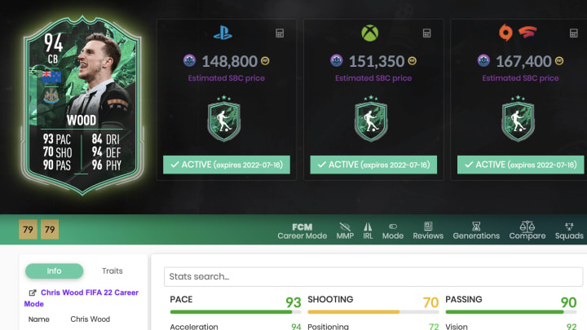This screenshot has height=330, width=587.
Task: Open FCM Career Mode page
Action: 302,231
